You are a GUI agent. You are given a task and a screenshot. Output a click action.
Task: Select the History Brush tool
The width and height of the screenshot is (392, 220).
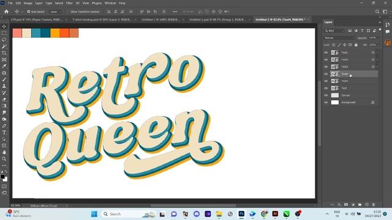point(4,93)
